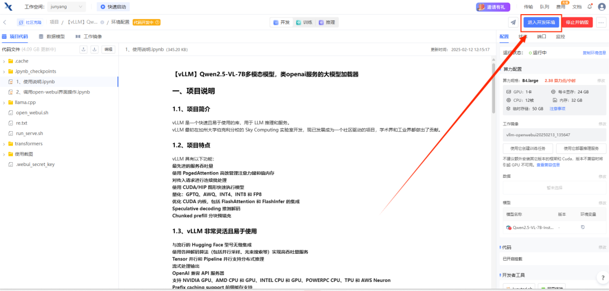The height and width of the screenshot is (291, 609).
Task: Open the 查看兼容信息 link
Action: pyautogui.click(x=548, y=165)
